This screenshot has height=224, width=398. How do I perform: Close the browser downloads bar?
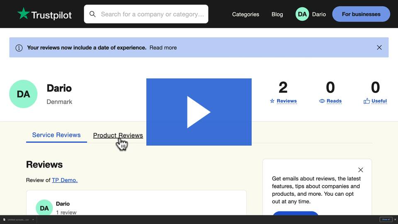pos(395,219)
